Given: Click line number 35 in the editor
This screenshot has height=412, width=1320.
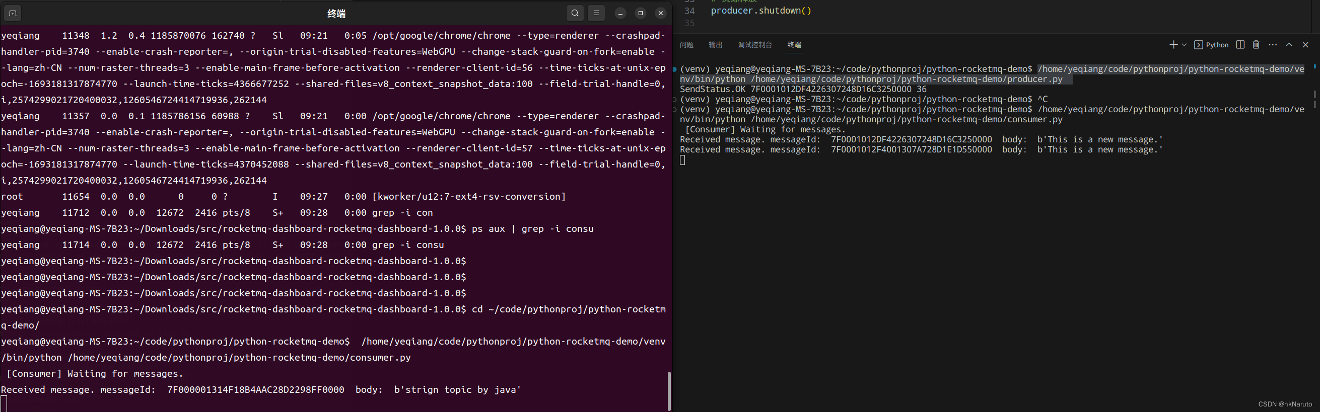Looking at the screenshot, I should tap(689, 23).
